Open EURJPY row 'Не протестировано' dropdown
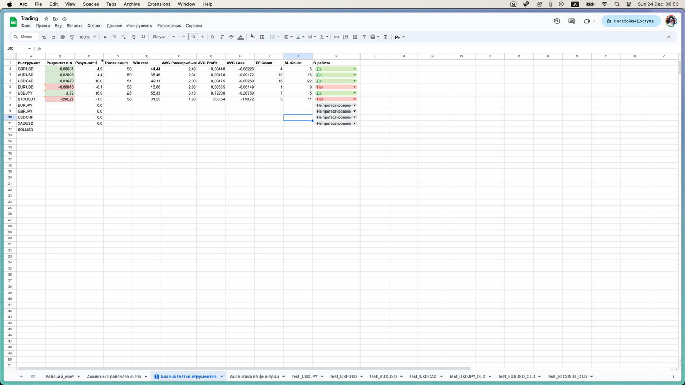Image resolution: width=685 pixels, height=385 pixels. [x=355, y=105]
